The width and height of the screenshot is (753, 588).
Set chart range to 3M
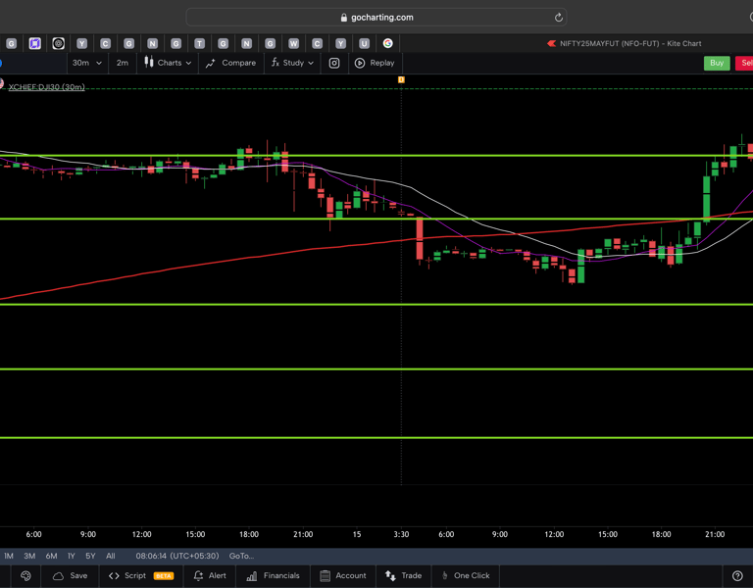(29, 556)
